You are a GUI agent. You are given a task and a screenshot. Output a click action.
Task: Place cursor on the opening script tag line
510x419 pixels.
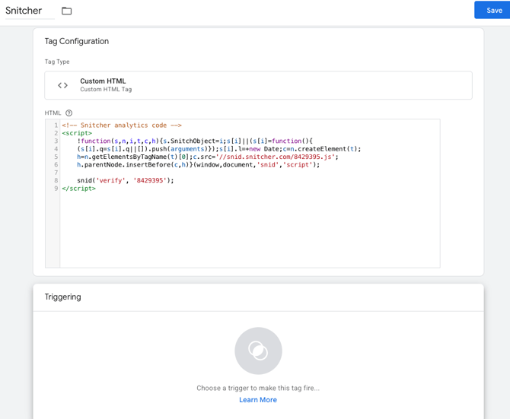tap(77, 133)
